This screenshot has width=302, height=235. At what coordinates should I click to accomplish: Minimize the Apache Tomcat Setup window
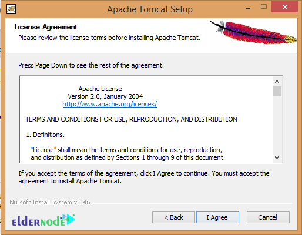tap(248, 8)
